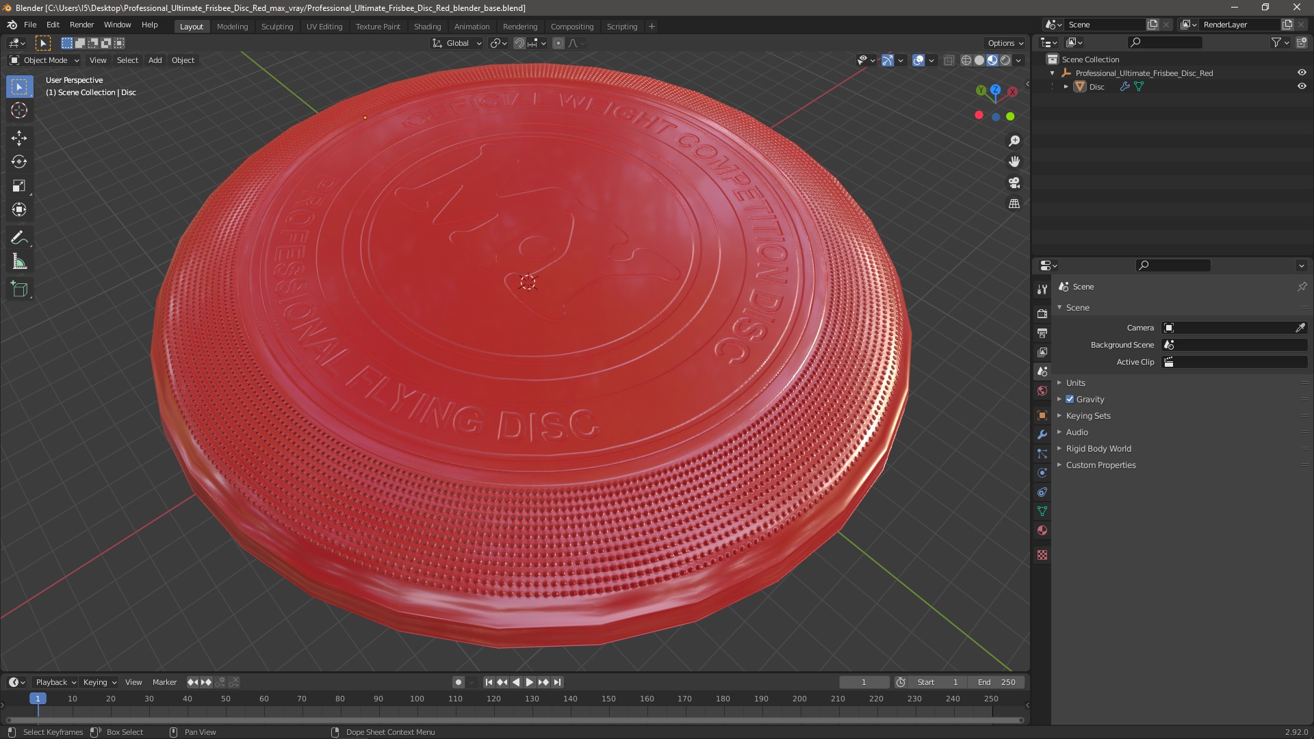Viewport: 1314px width, 739px height.
Task: Switch to the Shading workspace tab
Action: pos(427,27)
